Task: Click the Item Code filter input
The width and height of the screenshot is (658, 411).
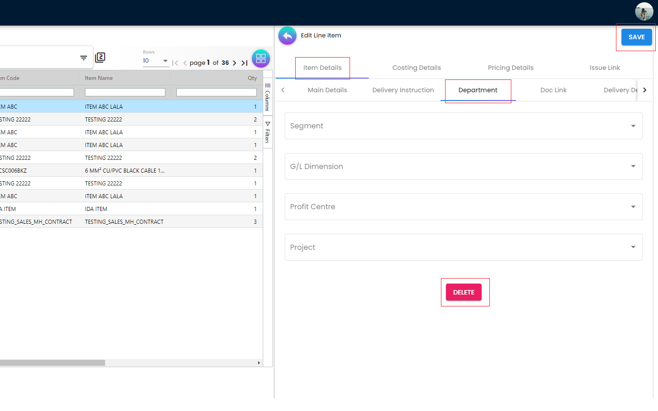Action: (x=37, y=92)
